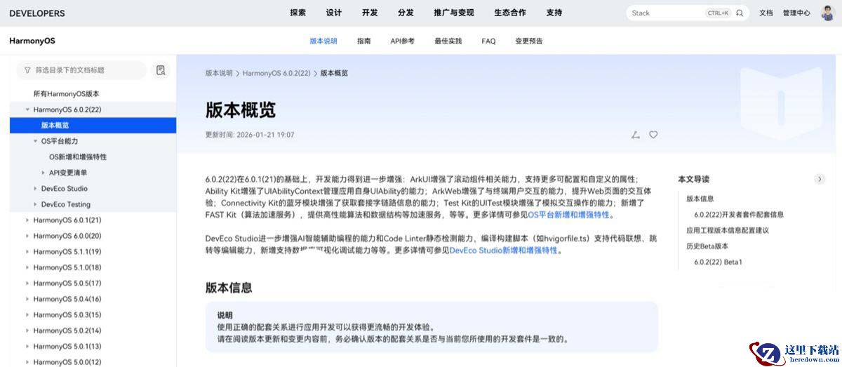Select OS新增和增强特性 in sidebar tree
842x367 pixels.
[78, 157]
